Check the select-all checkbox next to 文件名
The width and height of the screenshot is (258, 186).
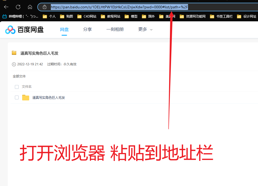16,86
